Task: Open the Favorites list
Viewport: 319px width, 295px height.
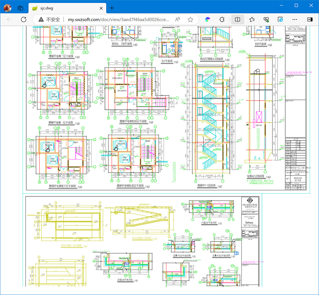Action: [252, 19]
